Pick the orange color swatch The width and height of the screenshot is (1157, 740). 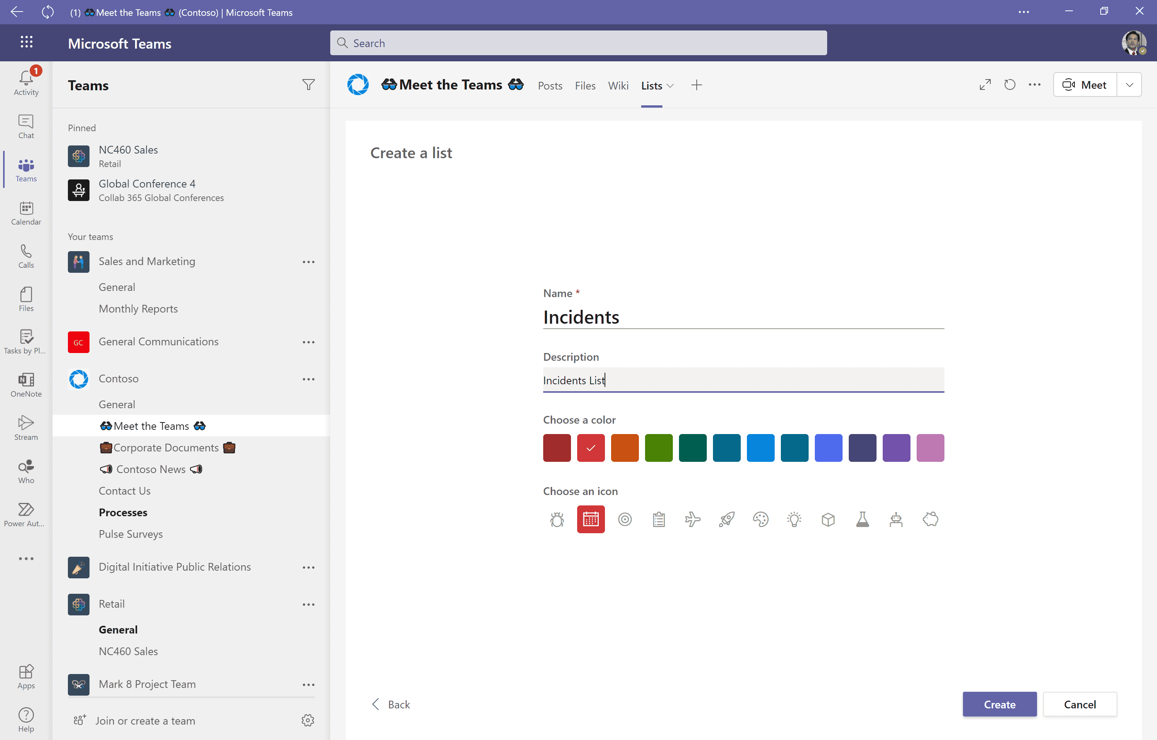point(625,448)
